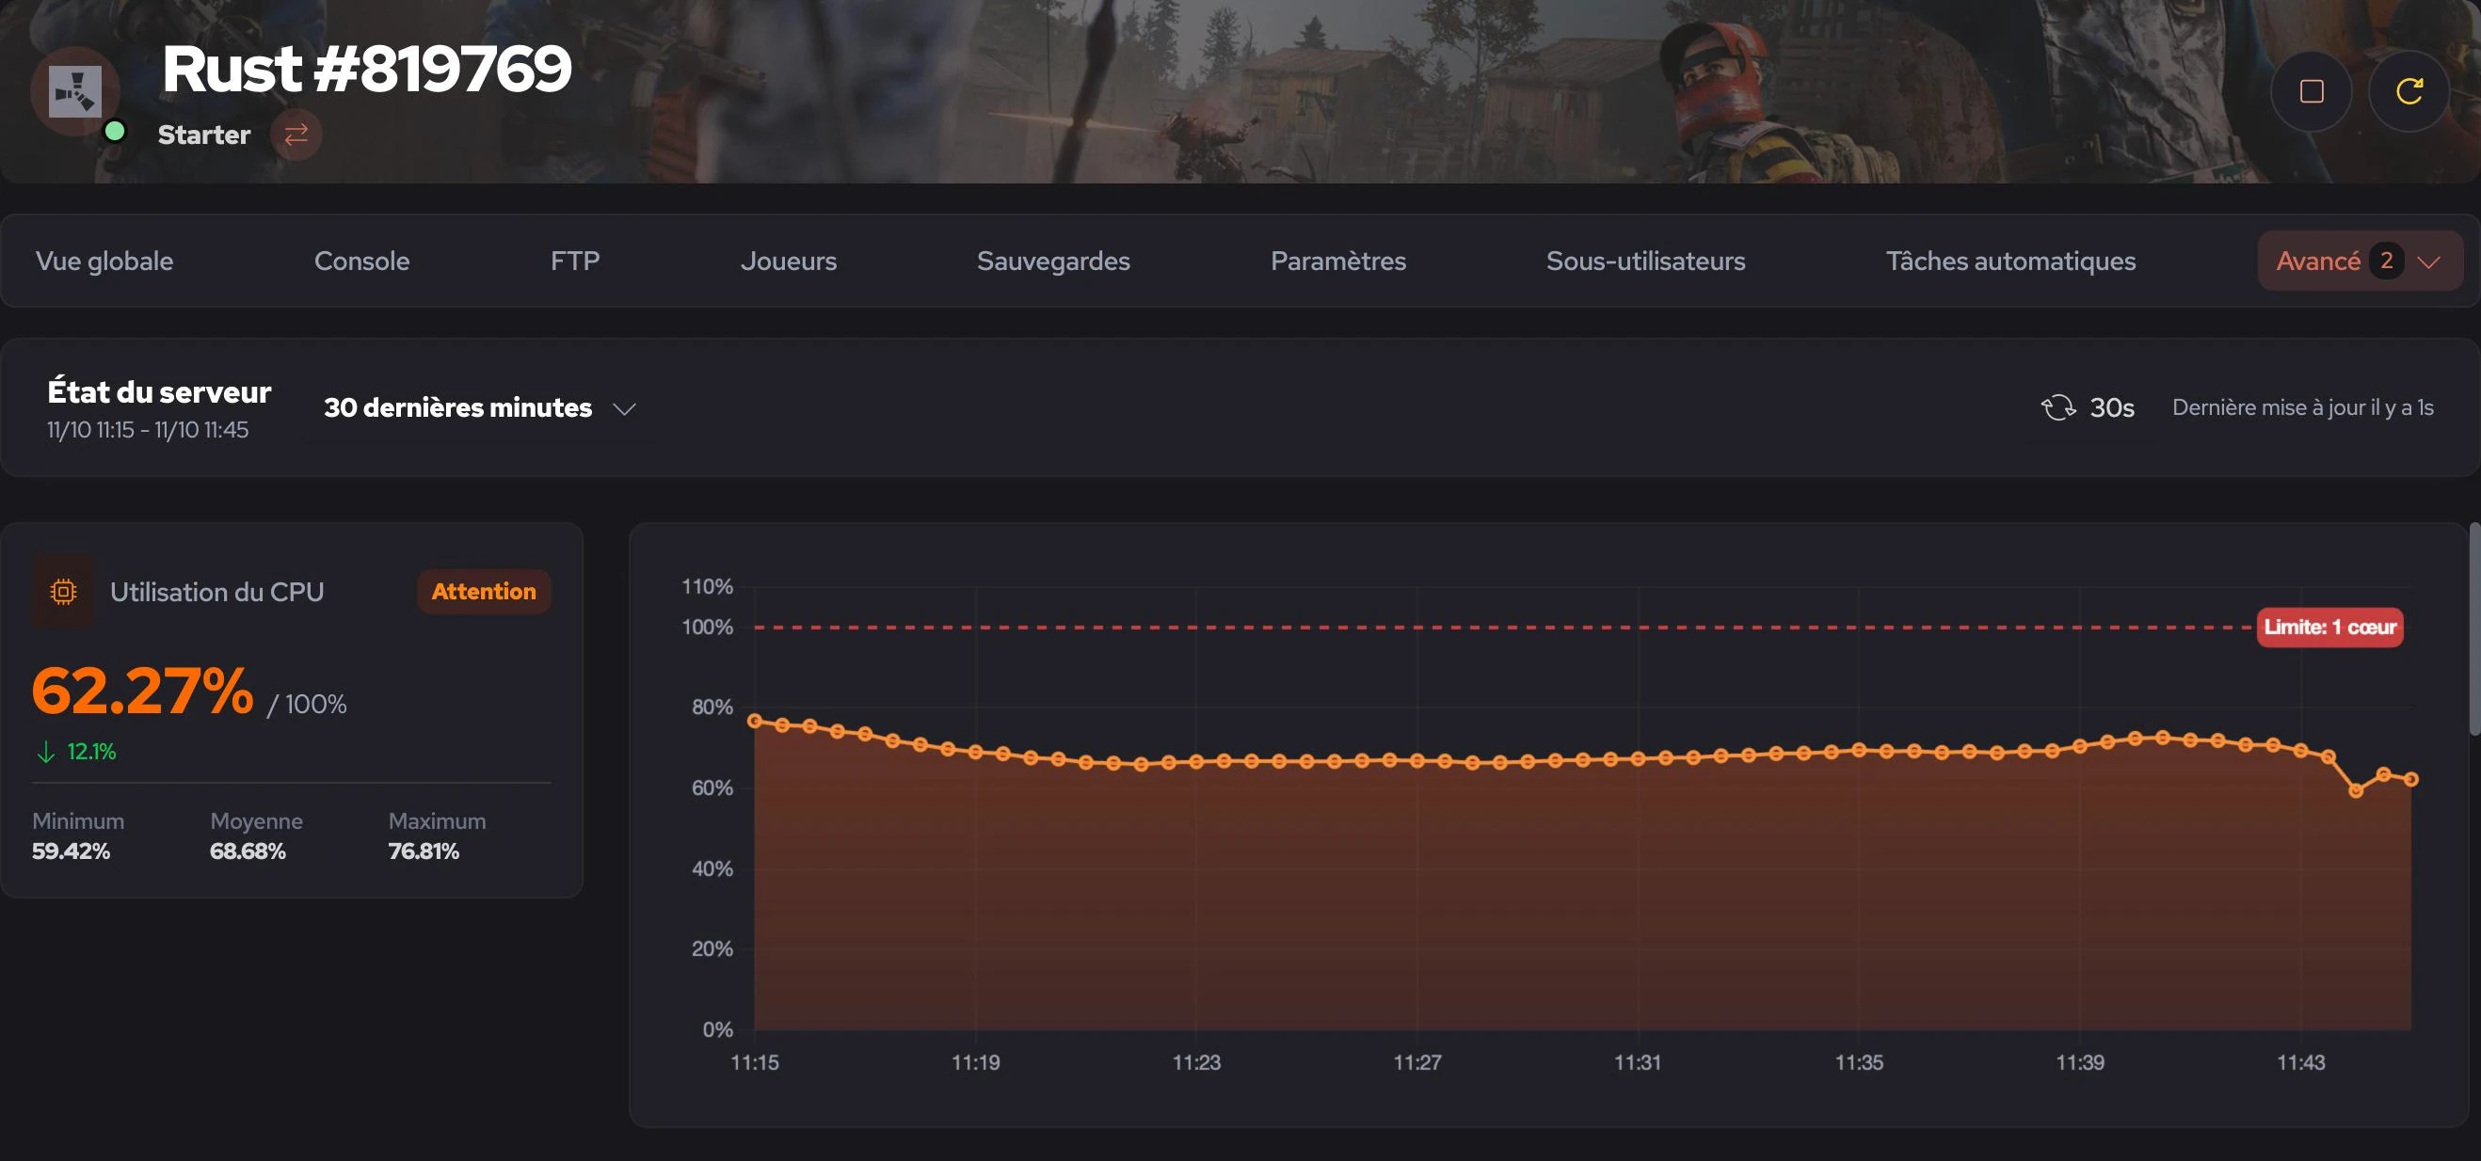Image resolution: width=2481 pixels, height=1161 pixels.
Task: Click the date range 11/10 11:15 - 11/10 11:45
Action: click(149, 429)
